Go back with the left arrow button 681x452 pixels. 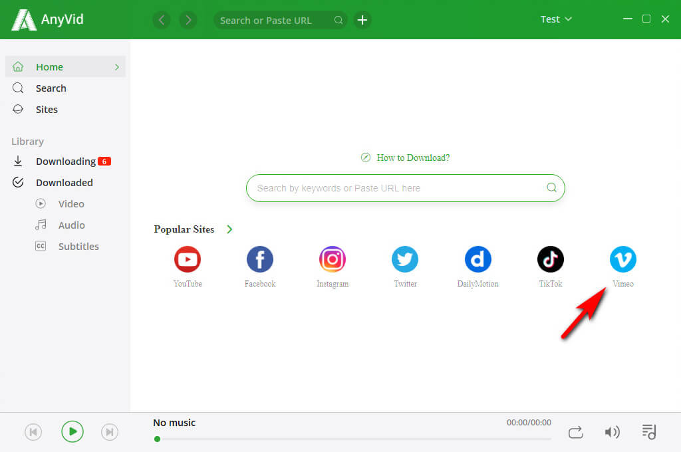pos(162,20)
